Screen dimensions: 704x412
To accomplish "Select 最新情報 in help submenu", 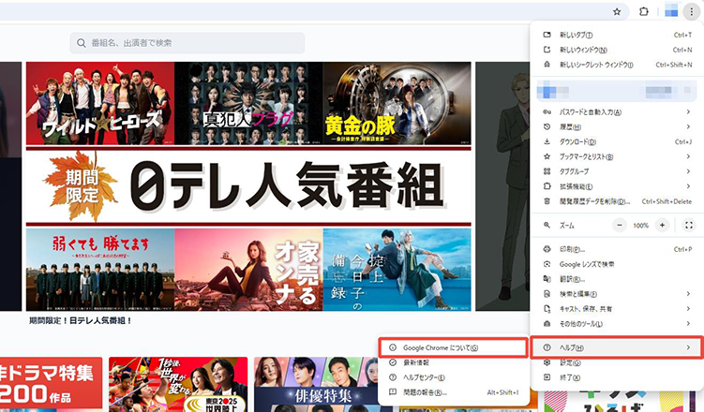I will pos(454,362).
